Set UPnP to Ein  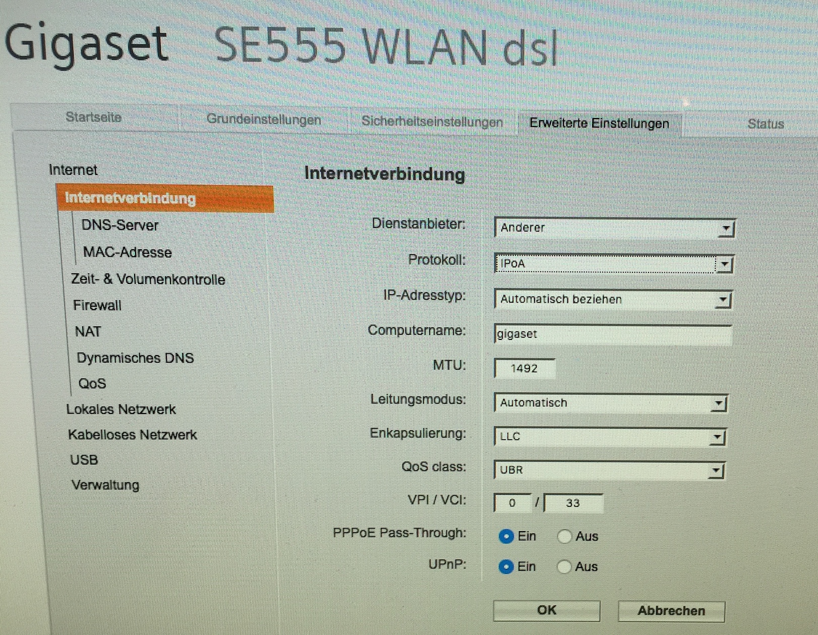[506, 566]
